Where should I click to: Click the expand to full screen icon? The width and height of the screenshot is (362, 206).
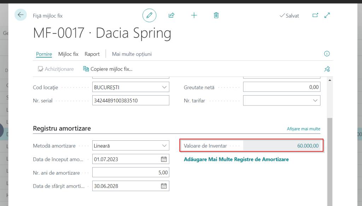coord(327,15)
